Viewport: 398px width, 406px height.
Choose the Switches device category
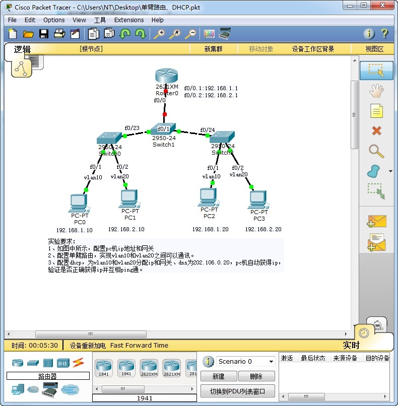point(33,363)
